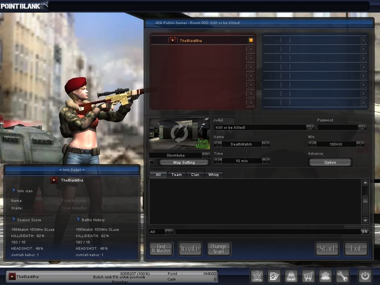The height and width of the screenshot is (285, 380).
Task: Click the rank star icon in Info Detail
Action: pos(54,180)
